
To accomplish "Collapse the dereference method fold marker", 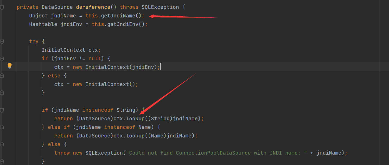I will (2, 7).
